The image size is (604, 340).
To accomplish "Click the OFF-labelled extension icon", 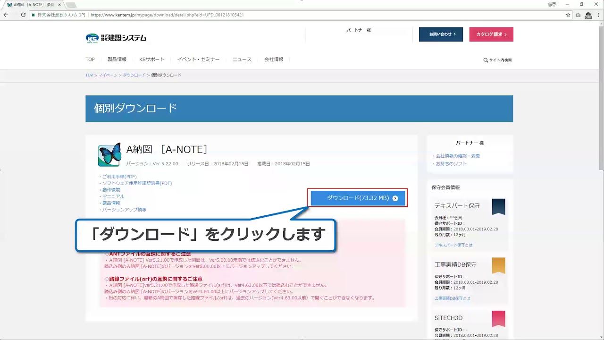I will 588,15.
